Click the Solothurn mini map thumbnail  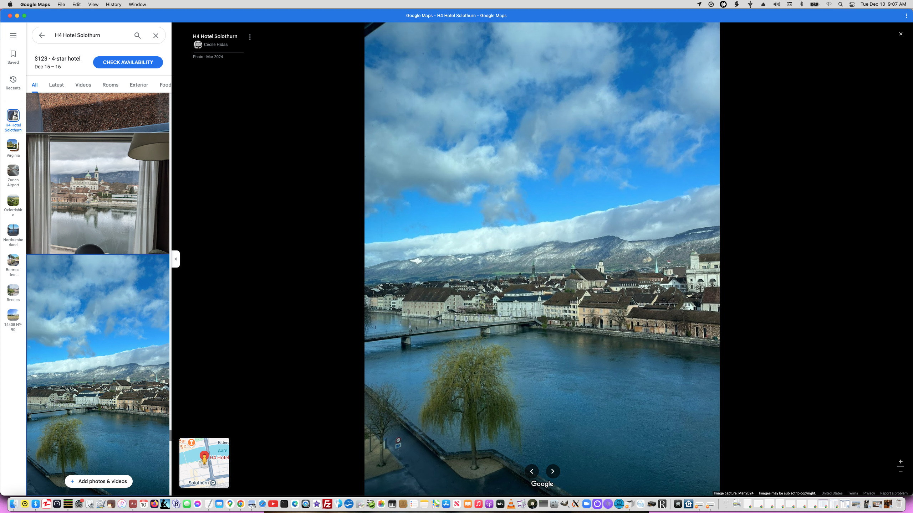[204, 462]
